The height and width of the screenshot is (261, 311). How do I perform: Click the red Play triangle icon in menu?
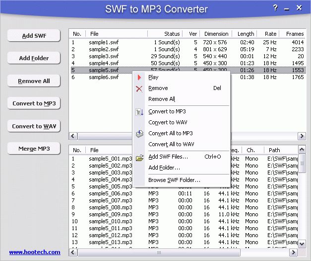pos(139,77)
